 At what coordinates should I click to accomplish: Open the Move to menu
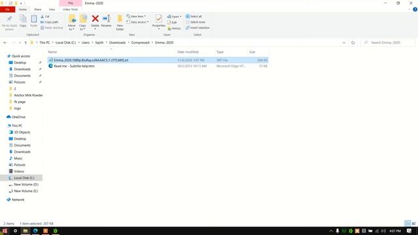(72, 23)
